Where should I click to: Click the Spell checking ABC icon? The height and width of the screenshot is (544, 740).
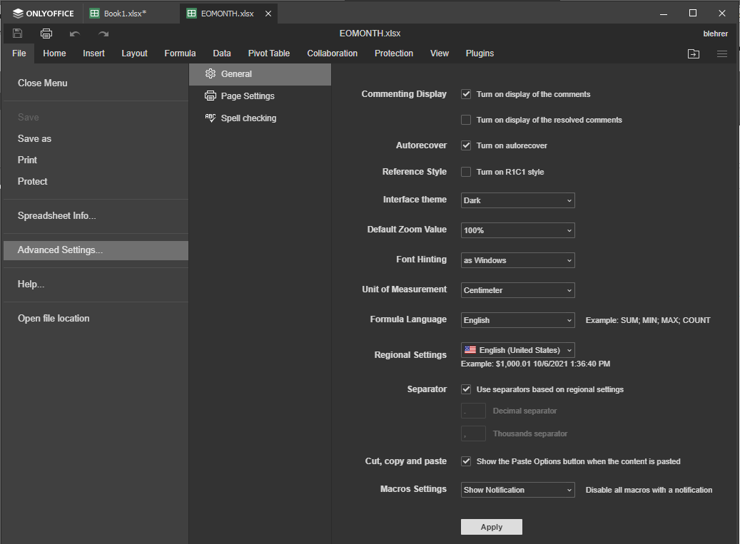(x=211, y=118)
